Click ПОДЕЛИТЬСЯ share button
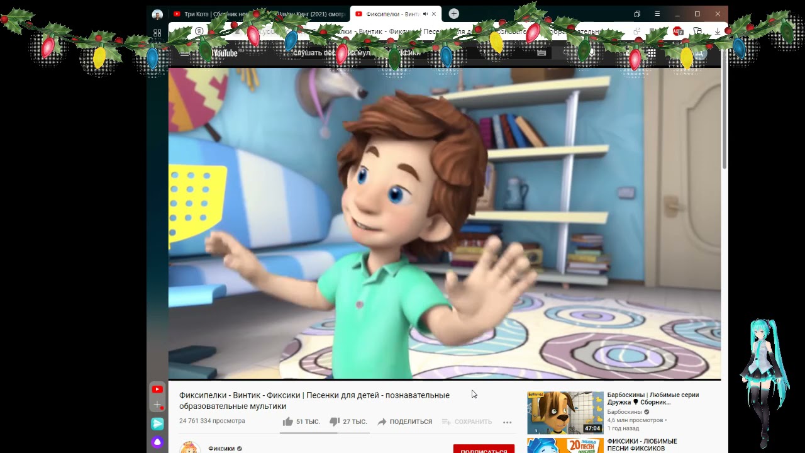The width and height of the screenshot is (805, 453). [x=404, y=422]
